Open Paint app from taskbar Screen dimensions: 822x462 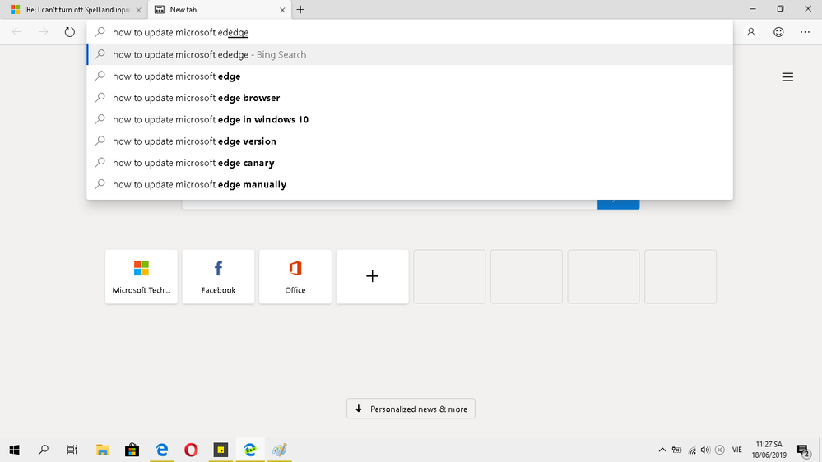[x=280, y=450]
